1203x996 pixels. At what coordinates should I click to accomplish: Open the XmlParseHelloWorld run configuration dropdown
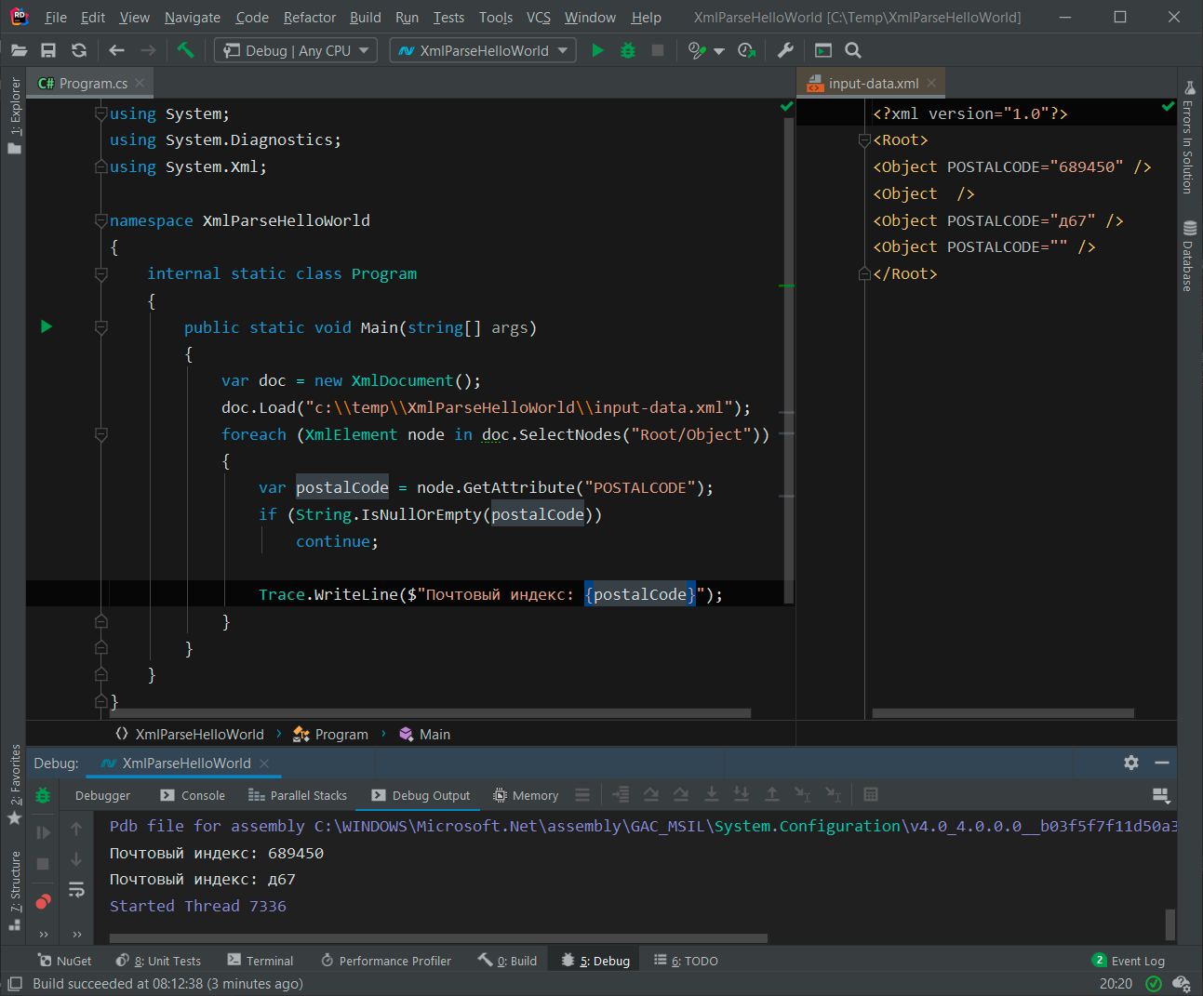point(483,50)
